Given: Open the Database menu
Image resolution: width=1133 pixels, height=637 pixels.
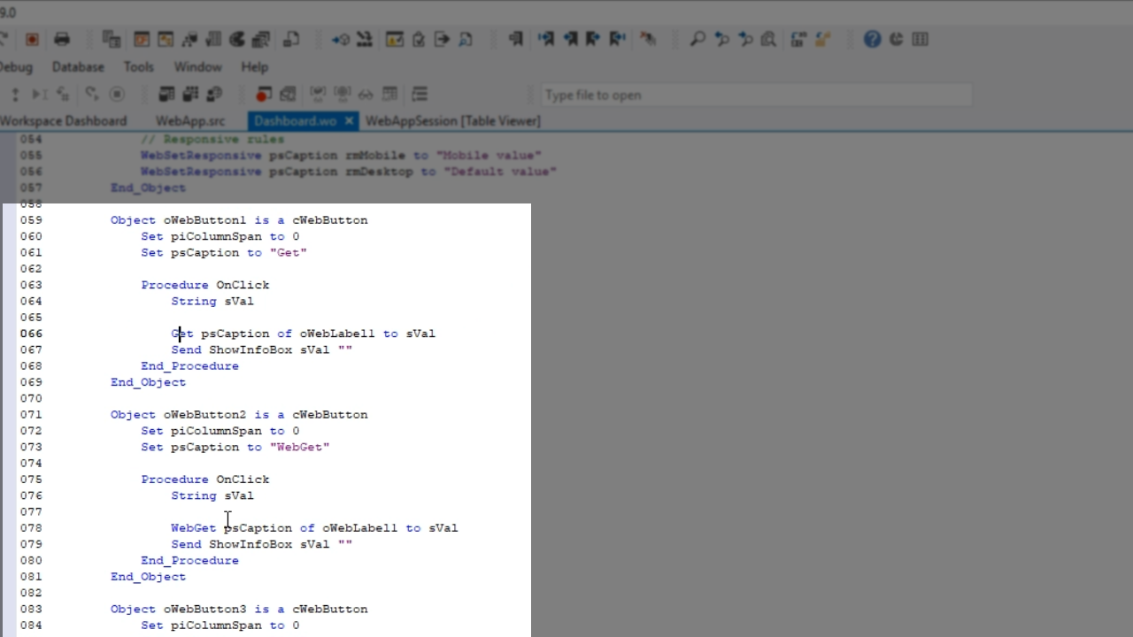Looking at the screenshot, I should coord(78,66).
